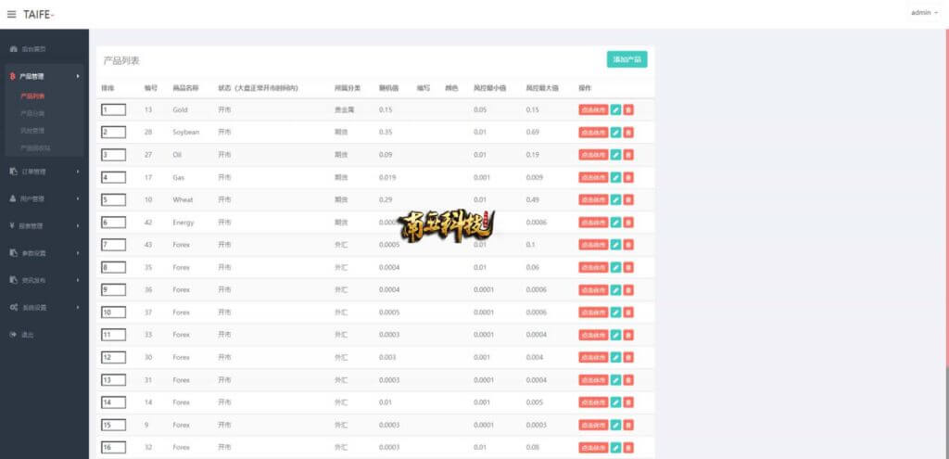
Task: Delete Forex product number 43
Action: (628, 245)
